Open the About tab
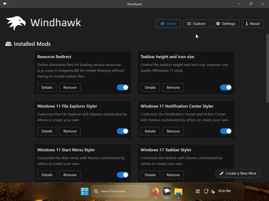 253,24
